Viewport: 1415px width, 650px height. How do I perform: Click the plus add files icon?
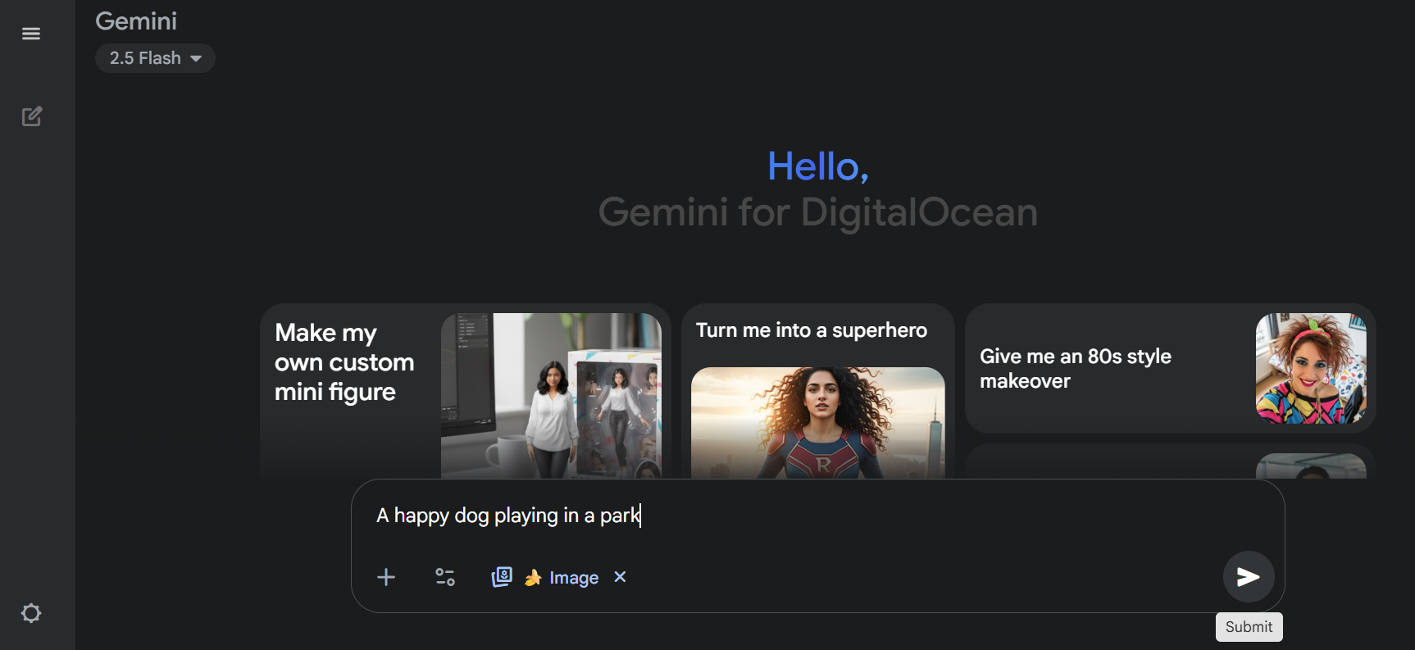point(386,577)
